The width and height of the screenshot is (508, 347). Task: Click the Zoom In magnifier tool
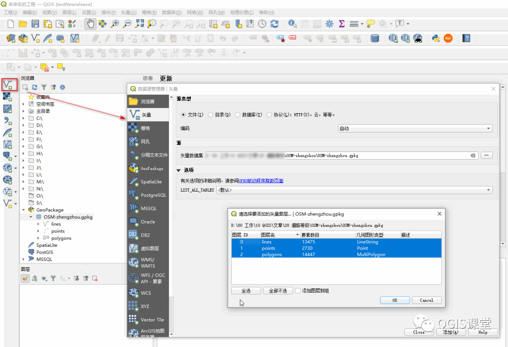point(115,23)
